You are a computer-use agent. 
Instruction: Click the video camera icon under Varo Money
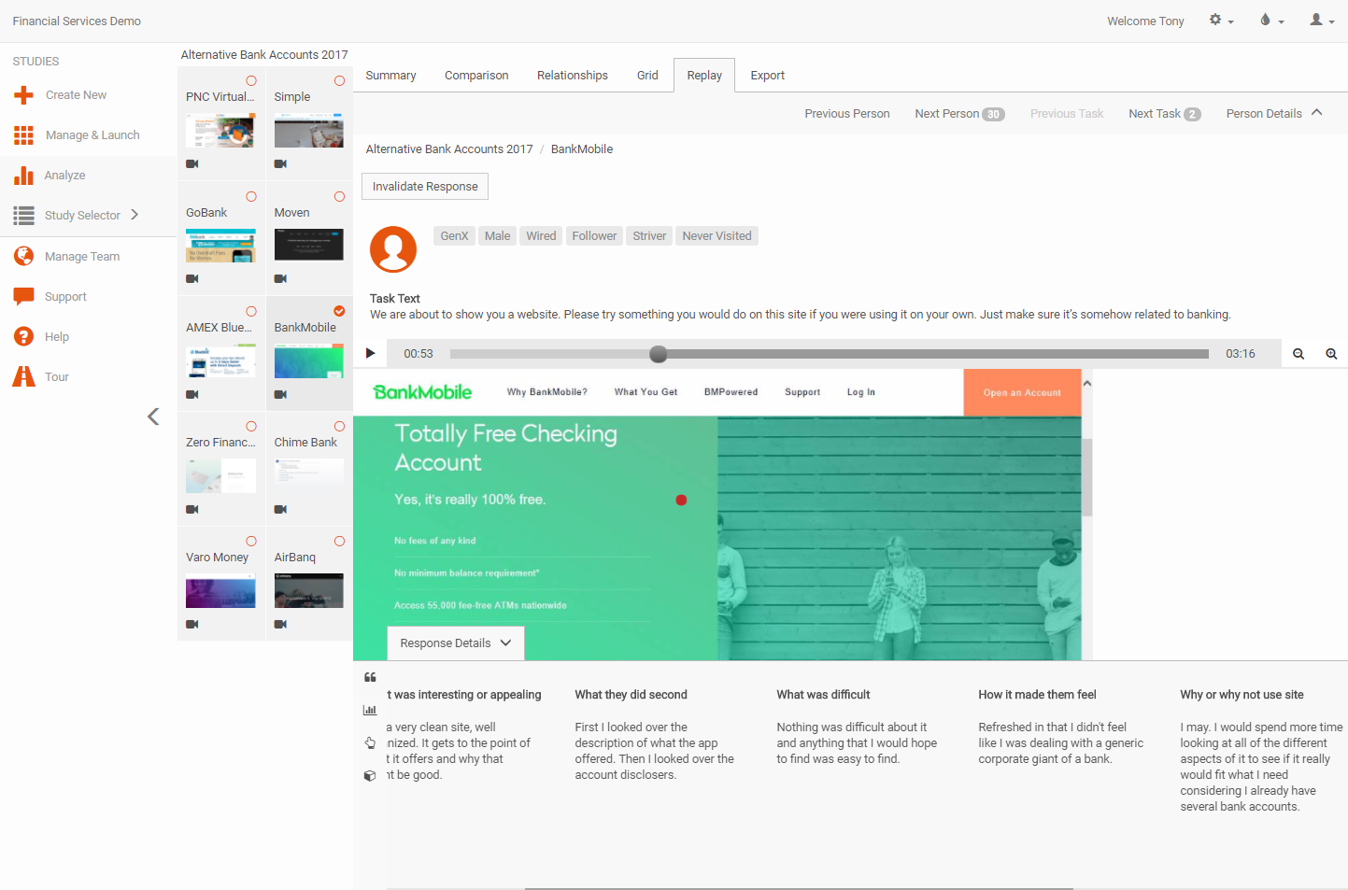[192, 625]
